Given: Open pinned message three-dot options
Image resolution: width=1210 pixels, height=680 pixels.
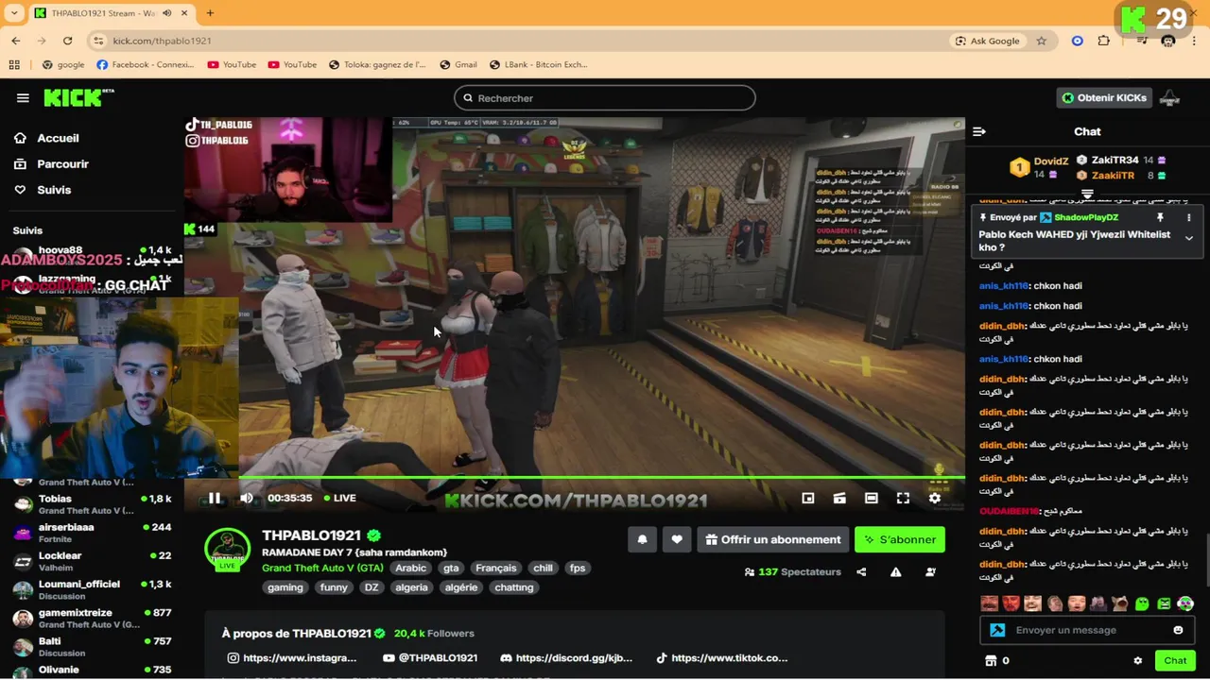Looking at the screenshot, I should (1188, 217).
